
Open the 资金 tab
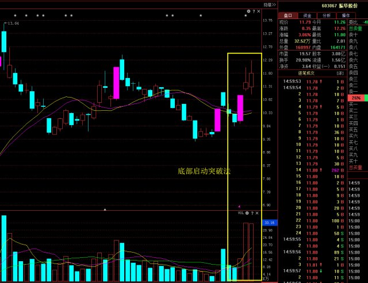(x=308, y=15)
